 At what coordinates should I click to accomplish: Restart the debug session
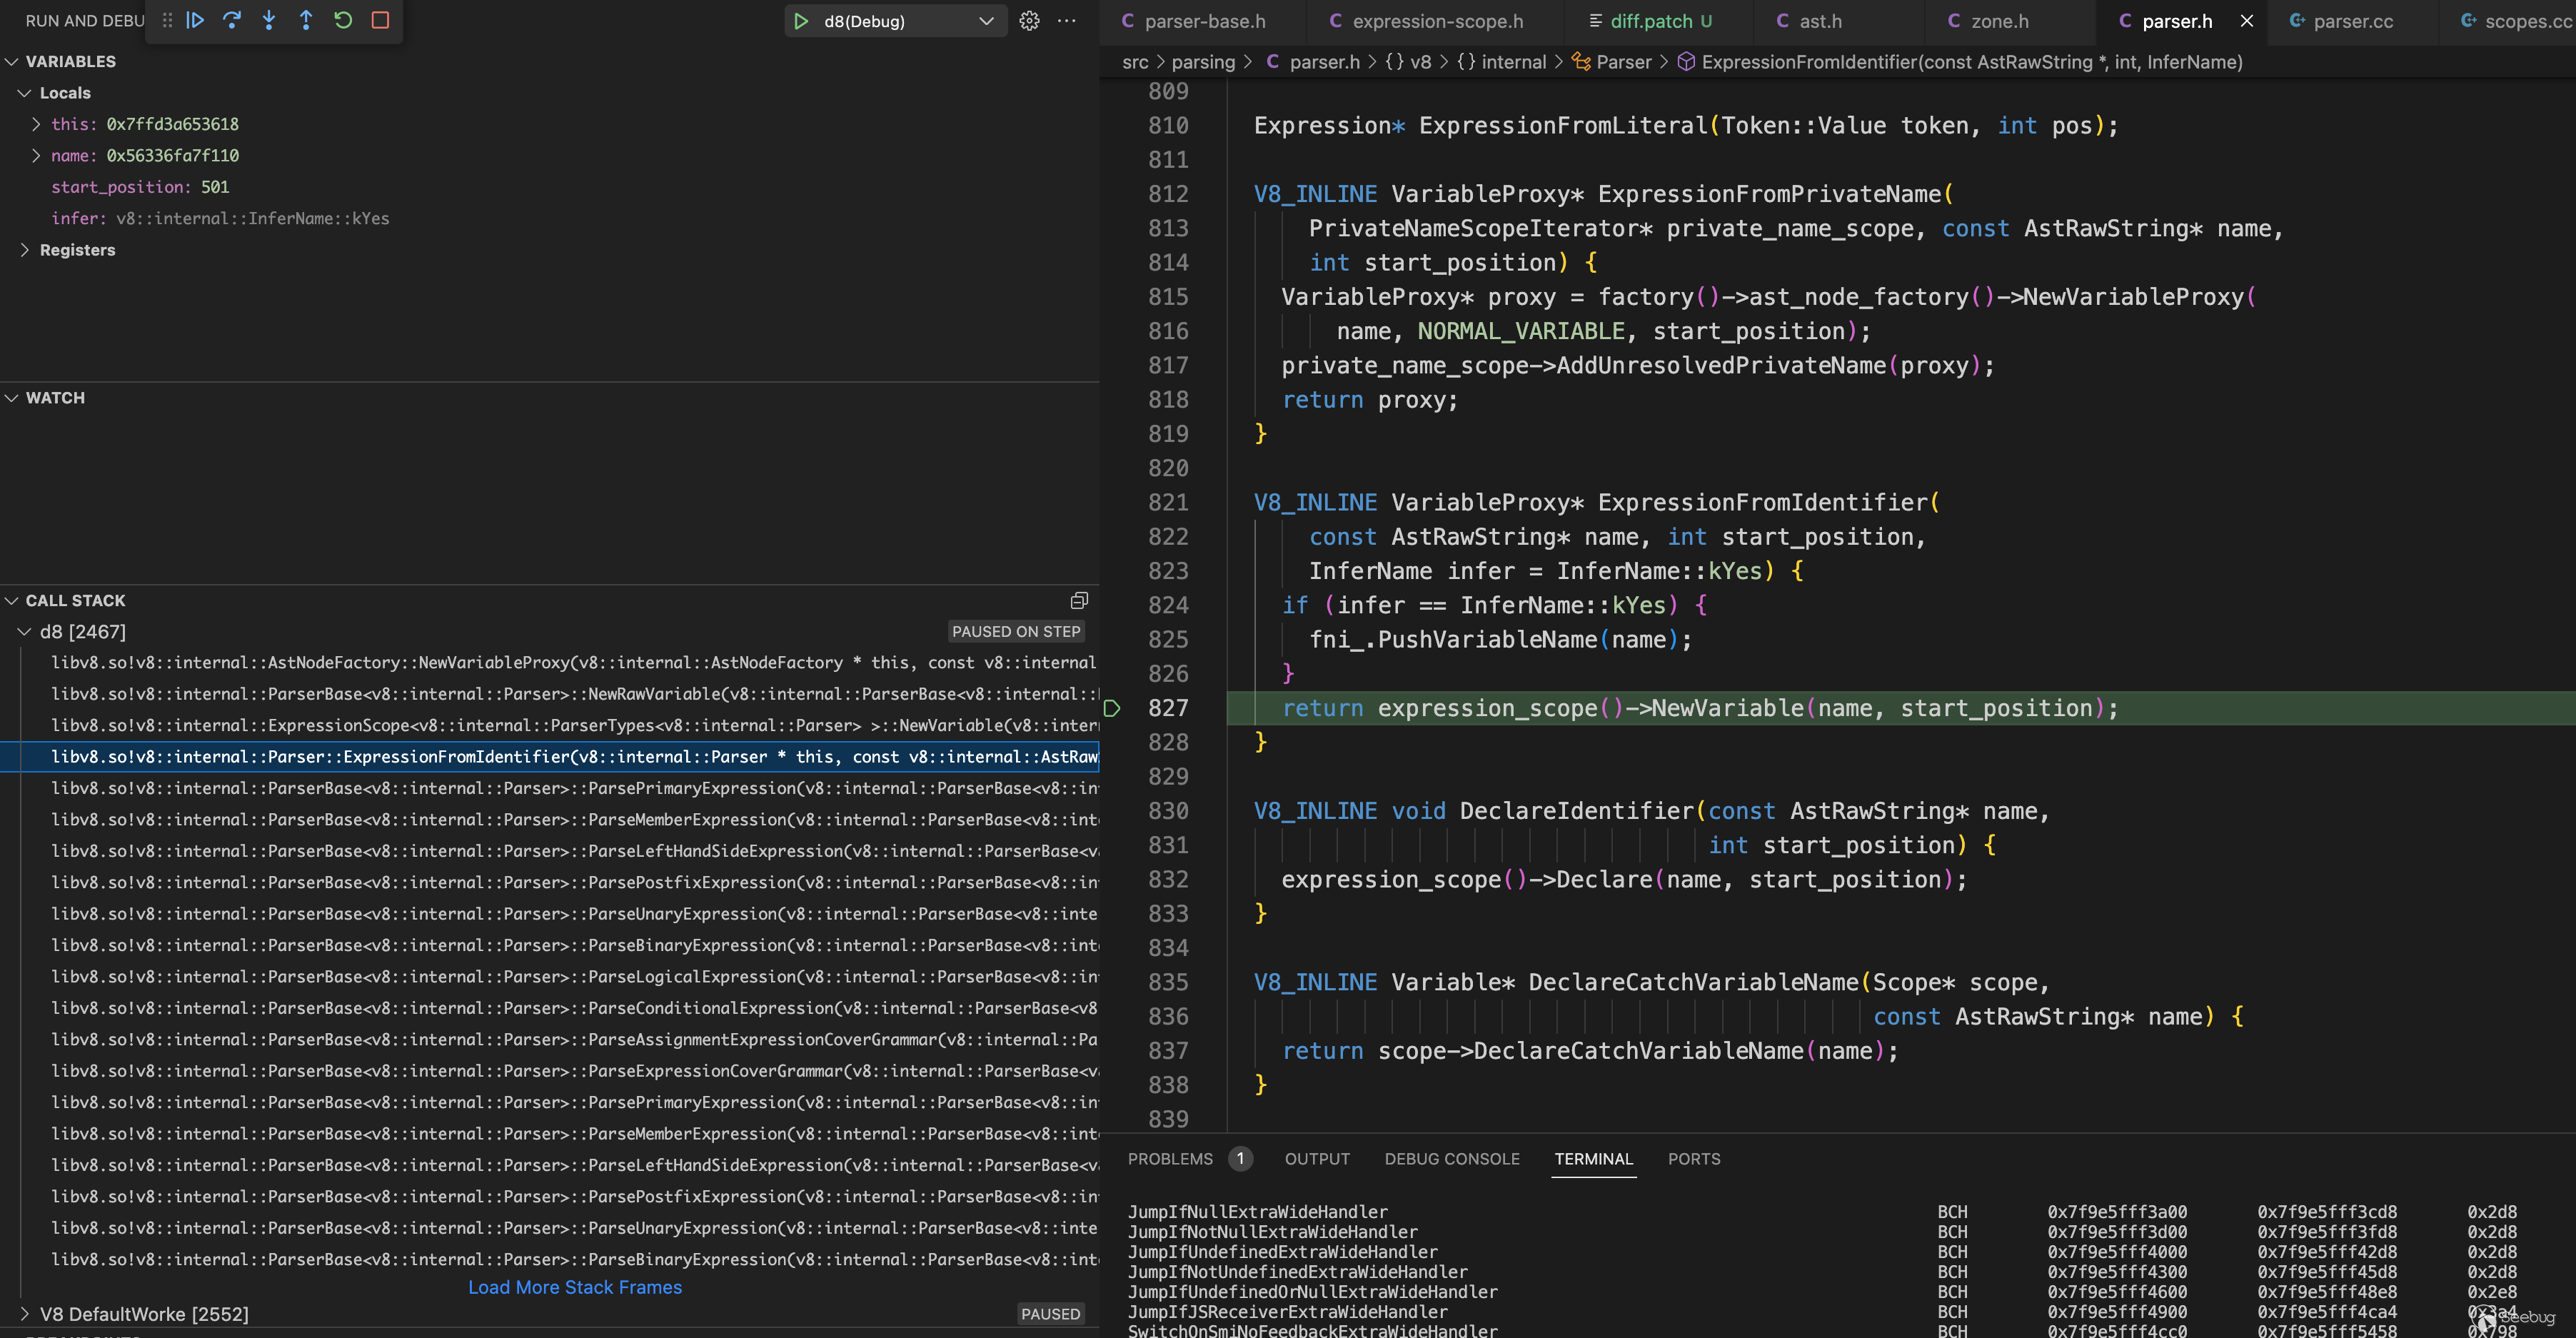click(x=343, y=20)
